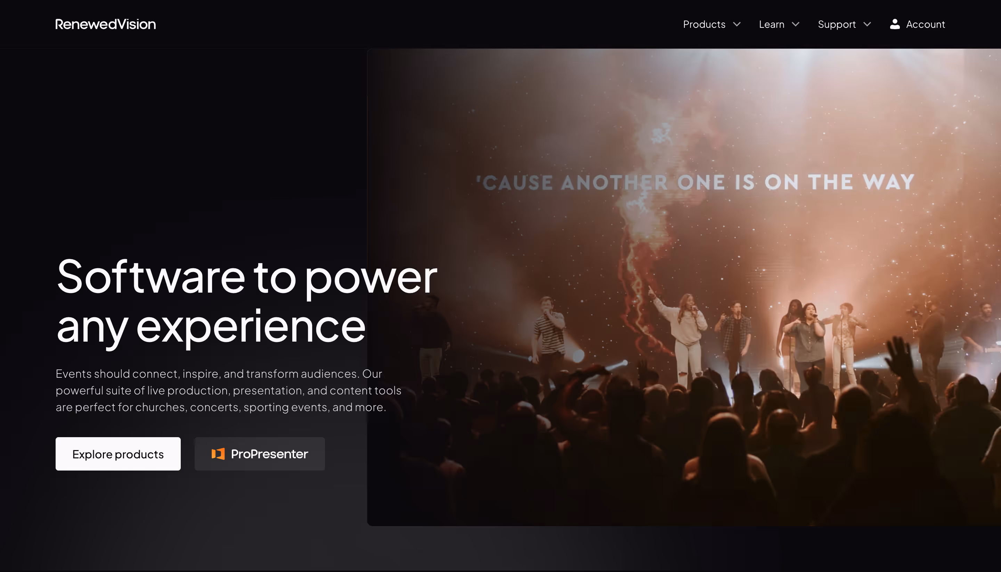The height and width of the screenshot is (572, 1001).
Task: Go to the Account link text
Action: 925,24
